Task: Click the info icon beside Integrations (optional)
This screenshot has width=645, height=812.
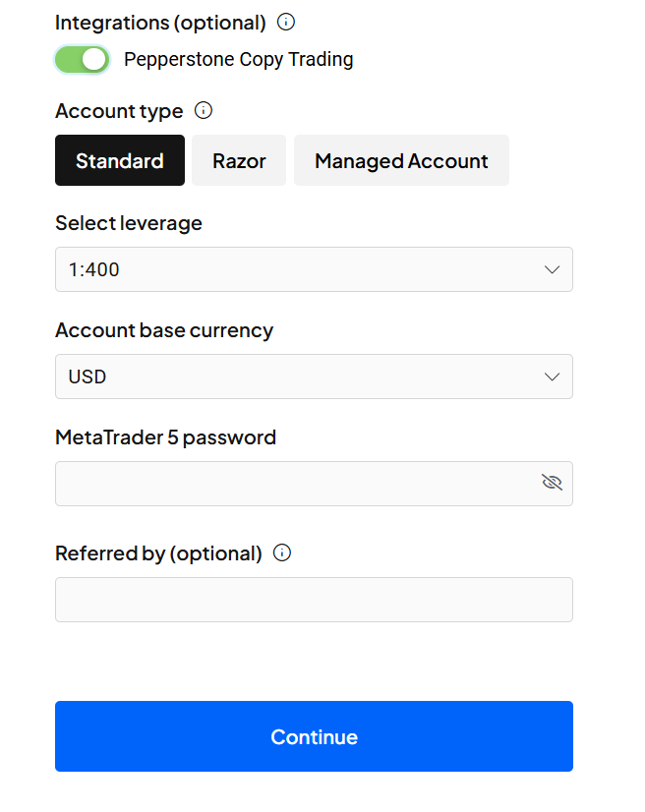Action: 286,22
